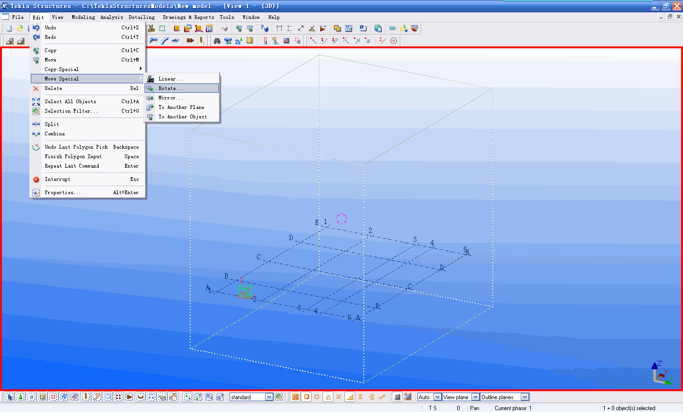The height and width of the screenshot is (412, 683).
Task: Click the measure angle icon
Action: [x=312, y=28]
